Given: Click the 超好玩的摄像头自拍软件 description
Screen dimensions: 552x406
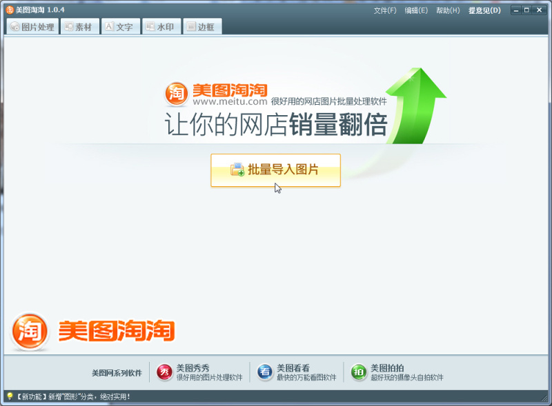Looking at the screenshot, I should click(407, 378).
